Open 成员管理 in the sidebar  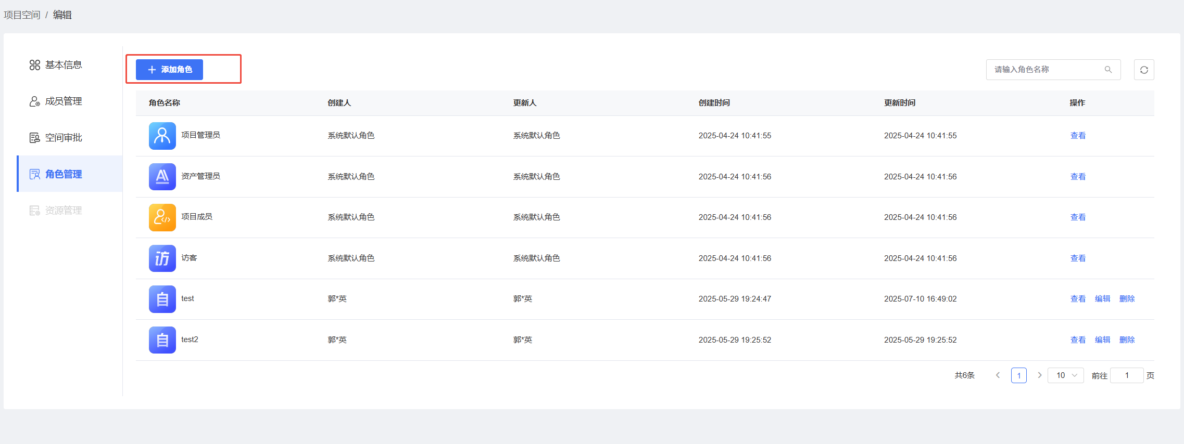click(x=69, y=101)
